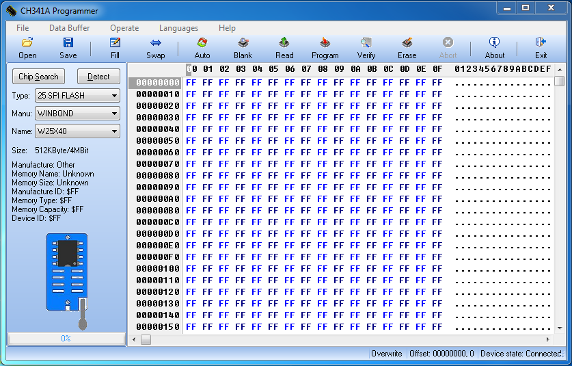Image resolution: width=572 pixels, height=366 pixels.
Task: Select address row 000000F0
Action: (x=158, y=257)
